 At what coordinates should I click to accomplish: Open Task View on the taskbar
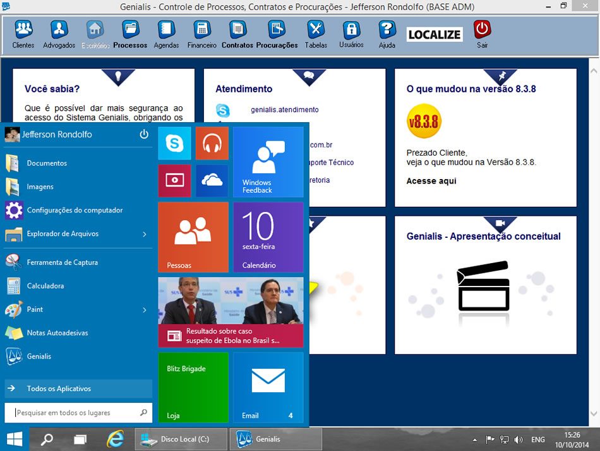[80, 439]
